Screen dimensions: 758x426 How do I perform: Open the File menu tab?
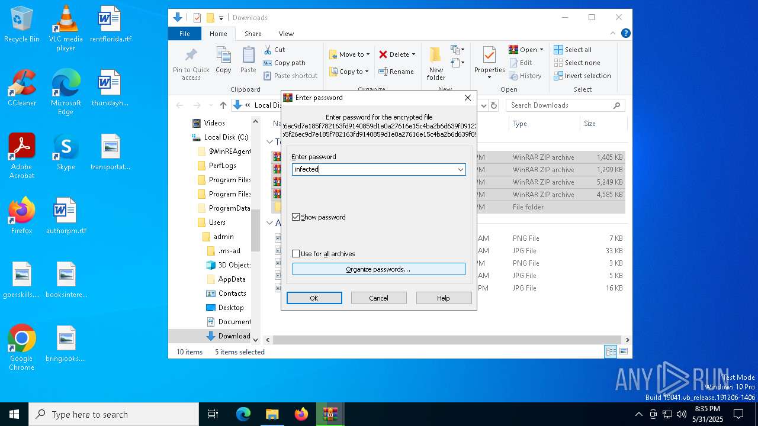185,34
